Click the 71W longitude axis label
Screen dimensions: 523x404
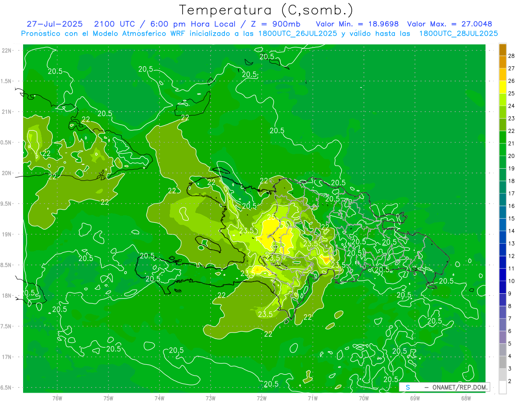coord(312,398)
